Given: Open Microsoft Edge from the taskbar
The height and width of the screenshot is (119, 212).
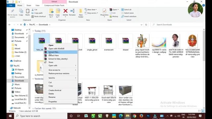Looking at the screenshot, I should tap(121, 116).
